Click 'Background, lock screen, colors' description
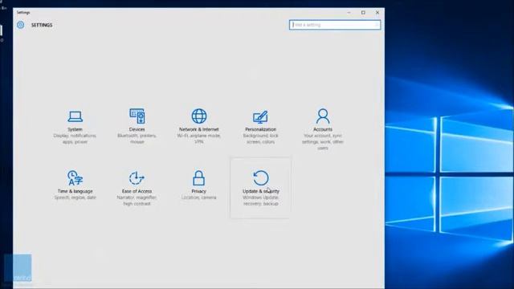Screen dimensions: 514x289 (260, 139)
